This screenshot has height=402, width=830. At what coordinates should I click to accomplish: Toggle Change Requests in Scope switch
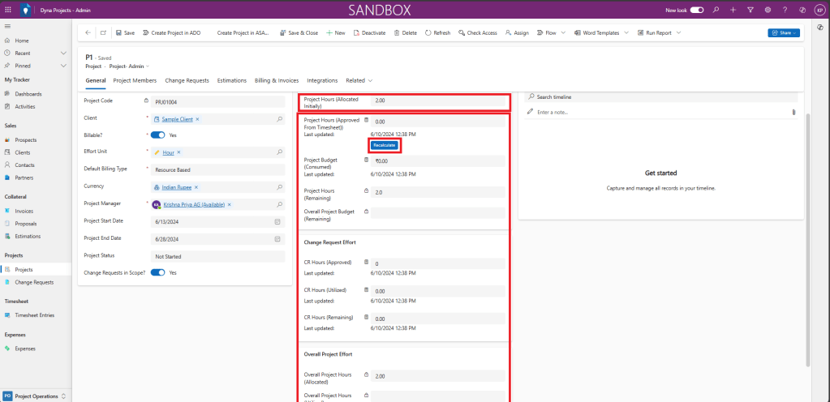[x=158, y=272]
